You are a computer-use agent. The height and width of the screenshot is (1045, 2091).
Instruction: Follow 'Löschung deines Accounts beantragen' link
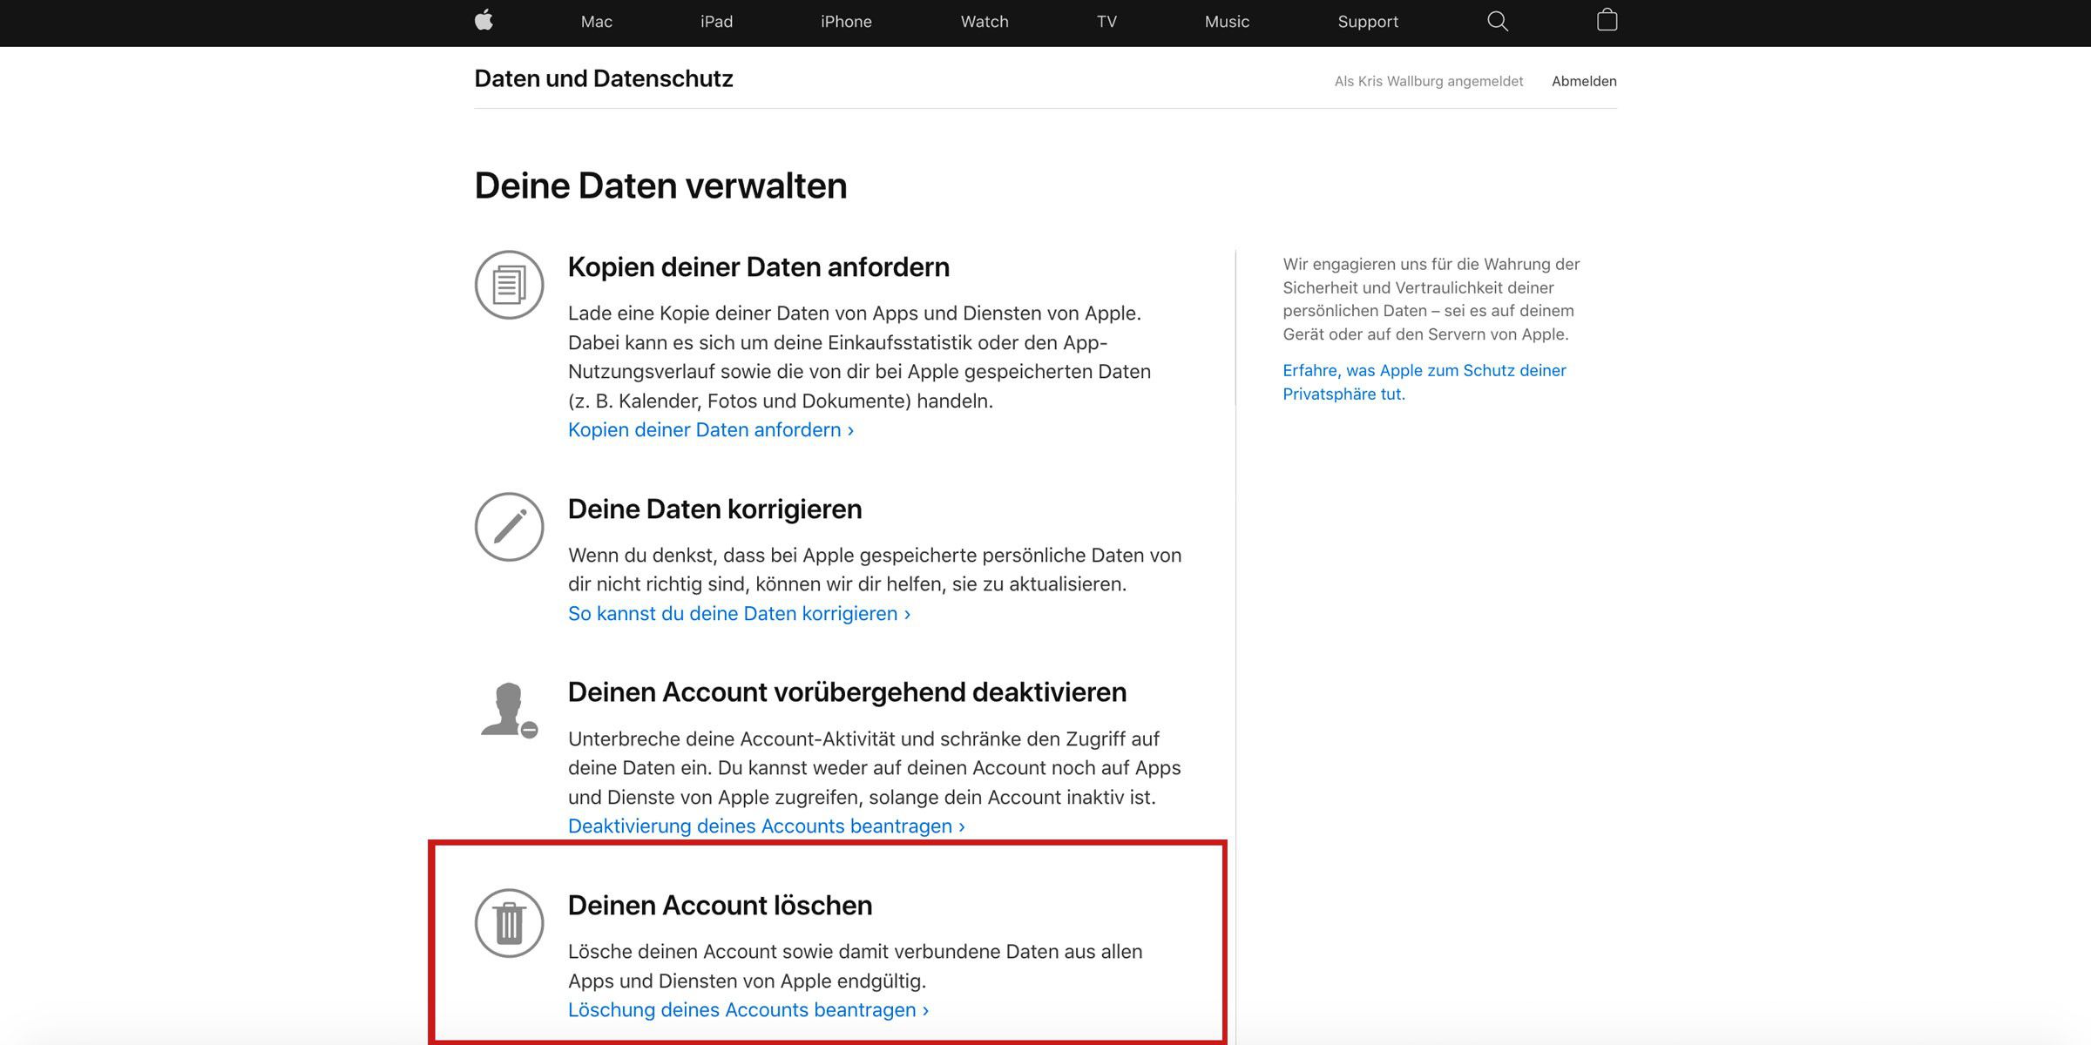[x=748, y=1009]
